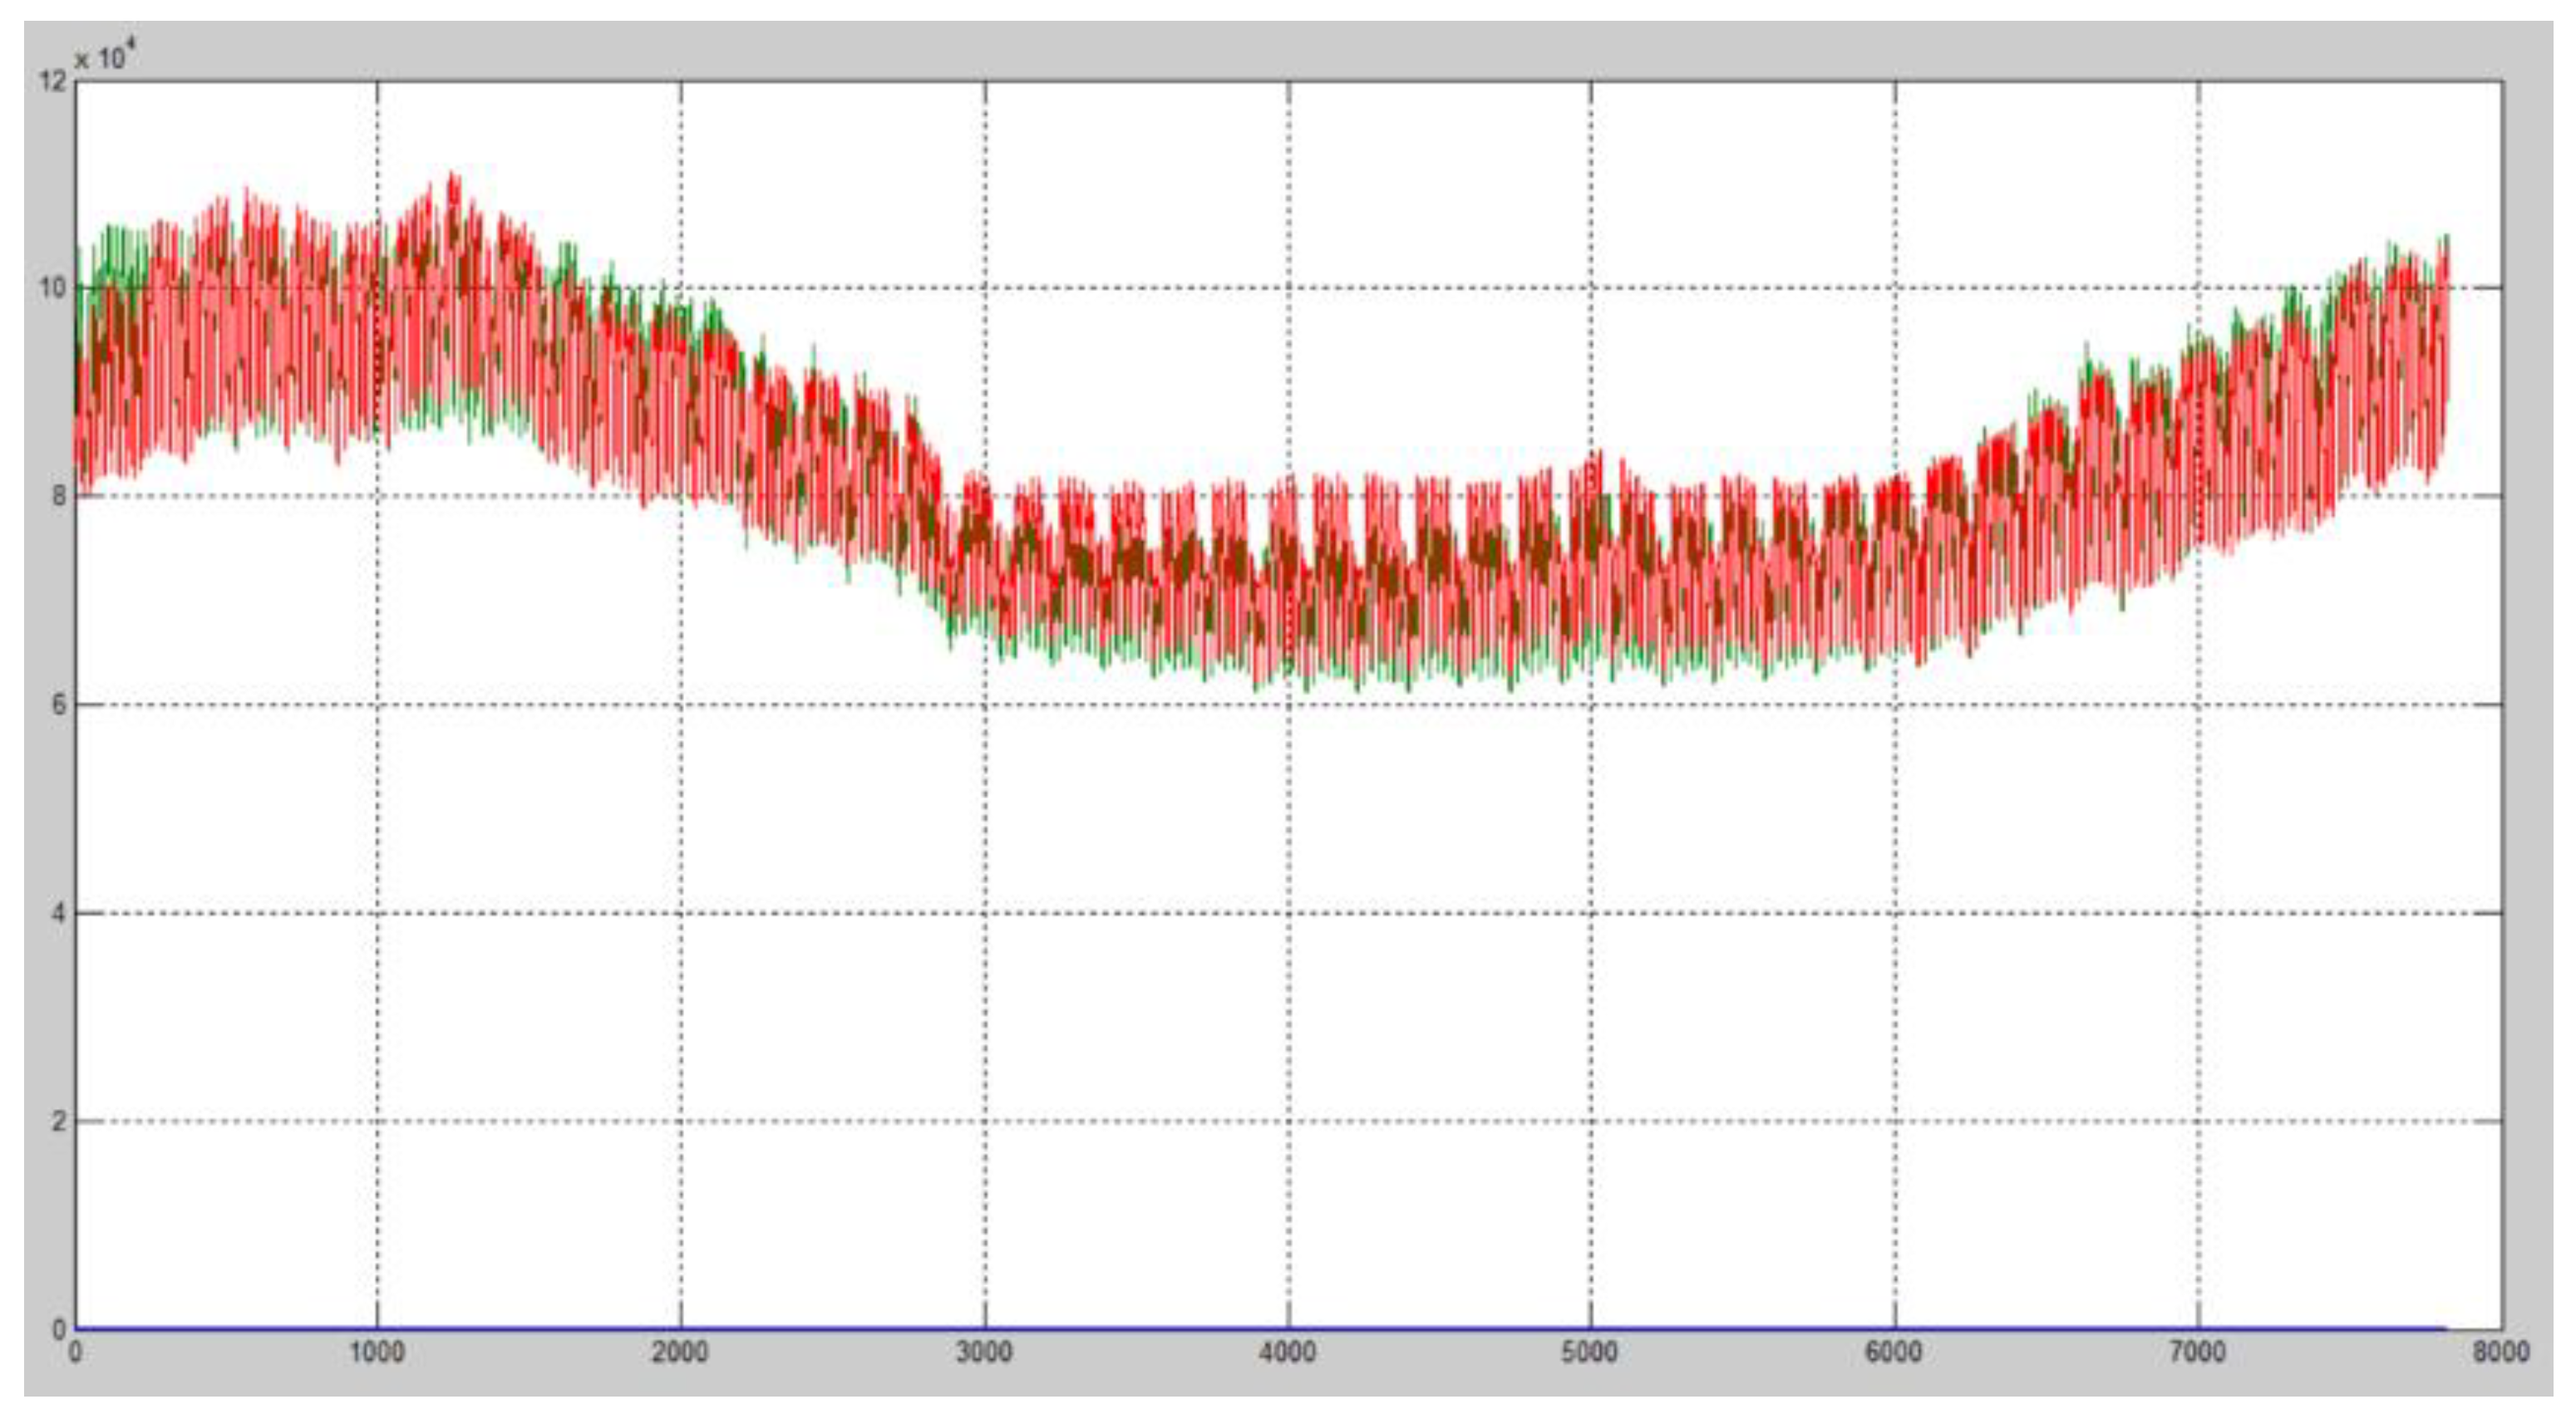Click the y-axis tick label 8
Screen dimensions: 2576x1414
[59, 497]
